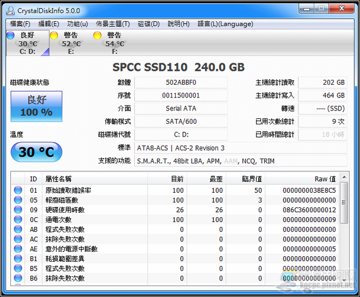Select the F: disk warning tab
Image resolution: width=360 pixels, height=297 pixels.
point(115,43)
